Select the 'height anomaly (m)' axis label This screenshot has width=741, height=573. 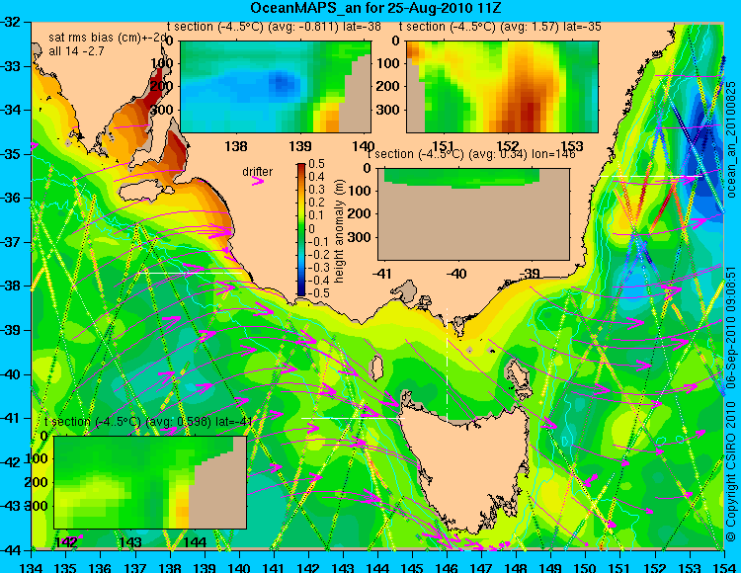coord(339,231)
